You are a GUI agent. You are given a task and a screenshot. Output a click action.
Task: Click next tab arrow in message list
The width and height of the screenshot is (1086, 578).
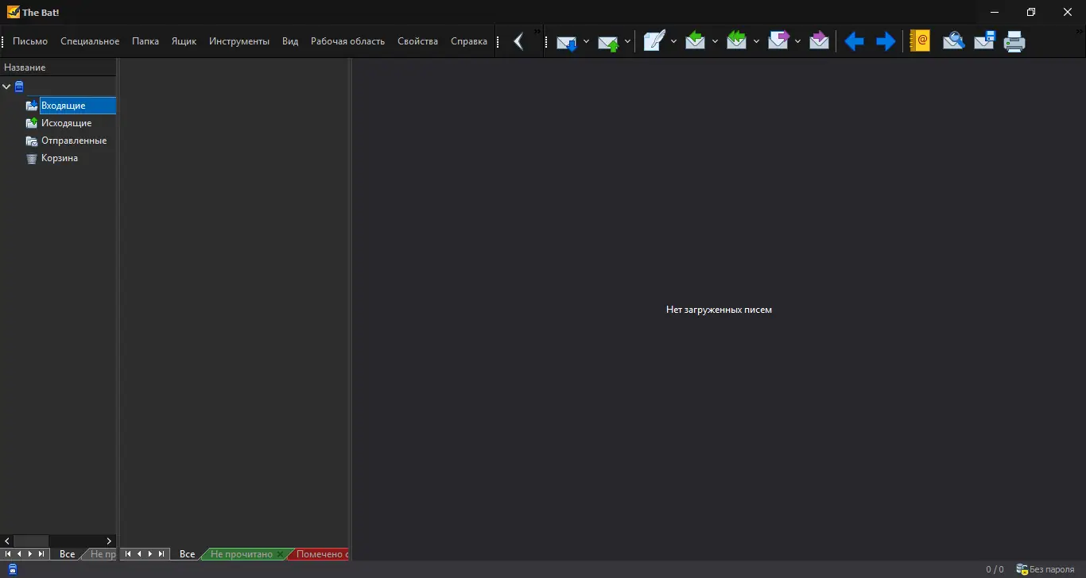[150, 554]
